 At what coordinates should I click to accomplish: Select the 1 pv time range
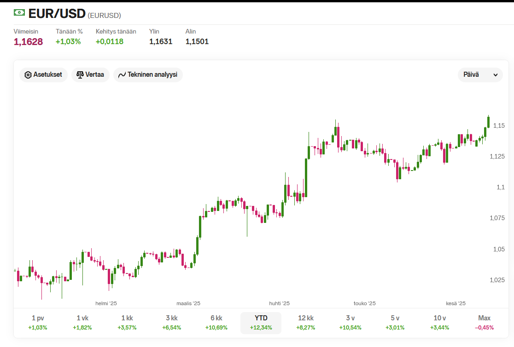click(x=38, y=323)
